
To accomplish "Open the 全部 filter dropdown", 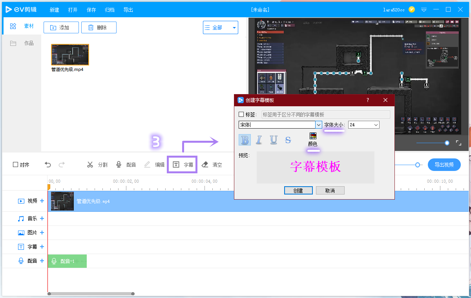I will click(x=221, y=27).
